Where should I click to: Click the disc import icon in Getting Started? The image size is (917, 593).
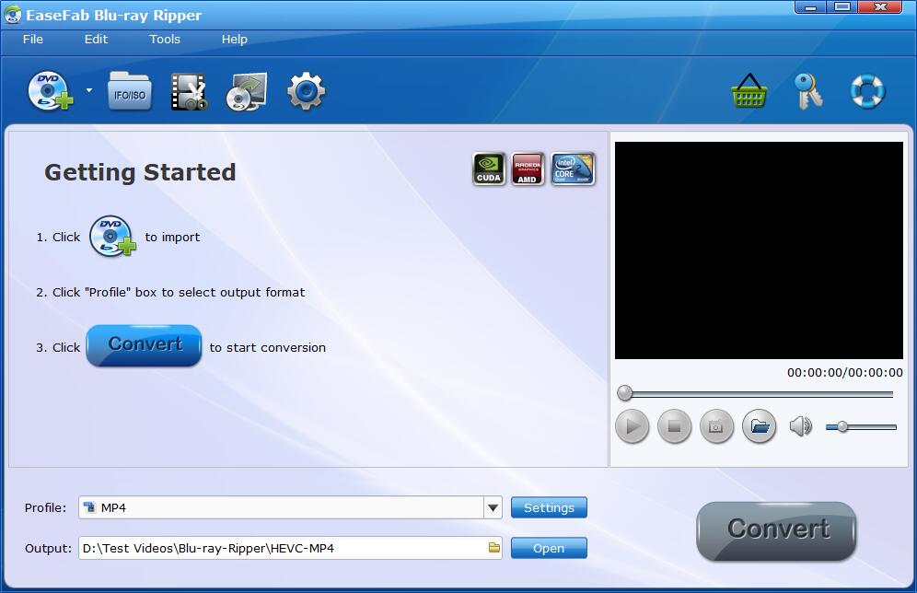click(112, 236)
